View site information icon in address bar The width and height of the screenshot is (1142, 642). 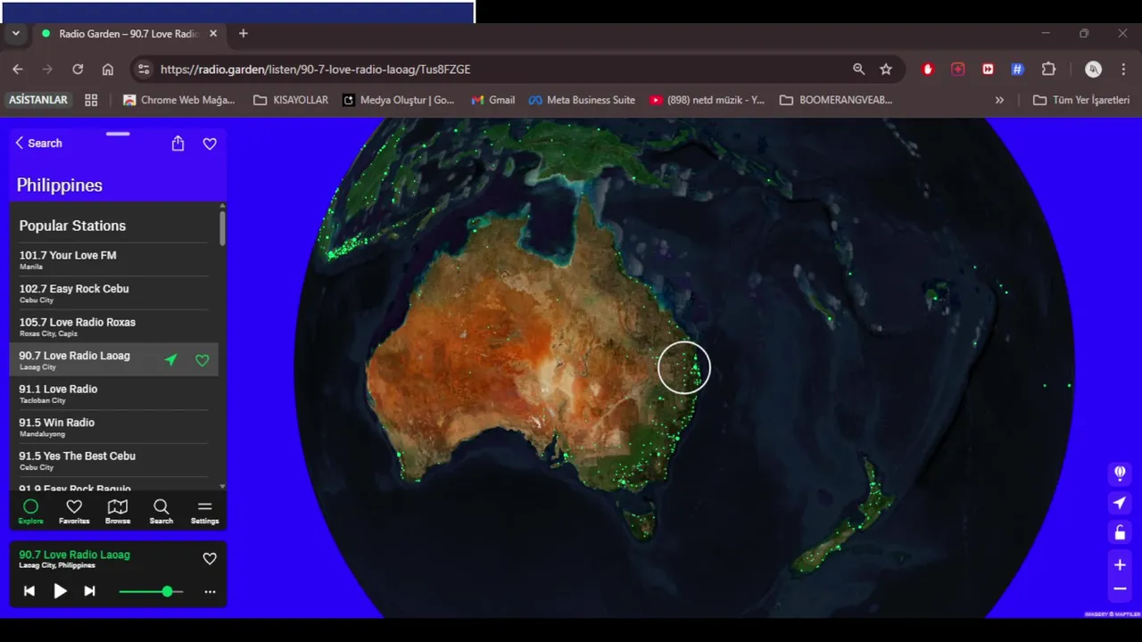(x=144, y=70)
